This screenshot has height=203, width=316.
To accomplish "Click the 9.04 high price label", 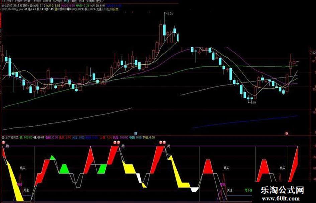I will (x=170, y=14).
